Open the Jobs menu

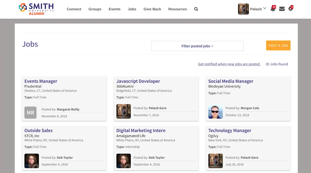tap(132, 9)
